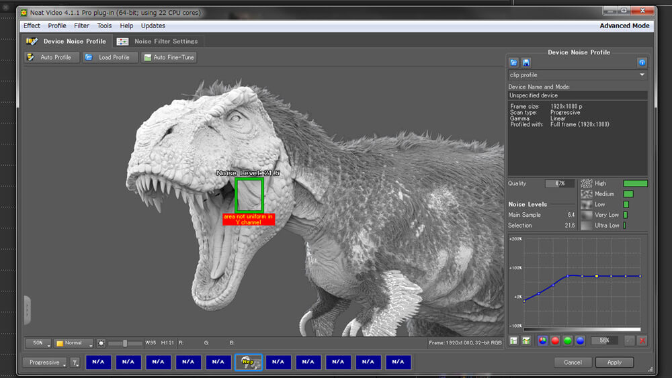
Task: Click the blue profile info icon
Action: coord(642,62)
